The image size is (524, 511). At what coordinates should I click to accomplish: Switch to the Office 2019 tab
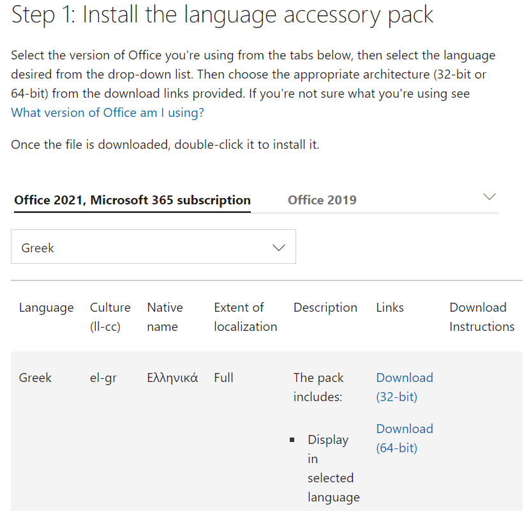(322, 200)
